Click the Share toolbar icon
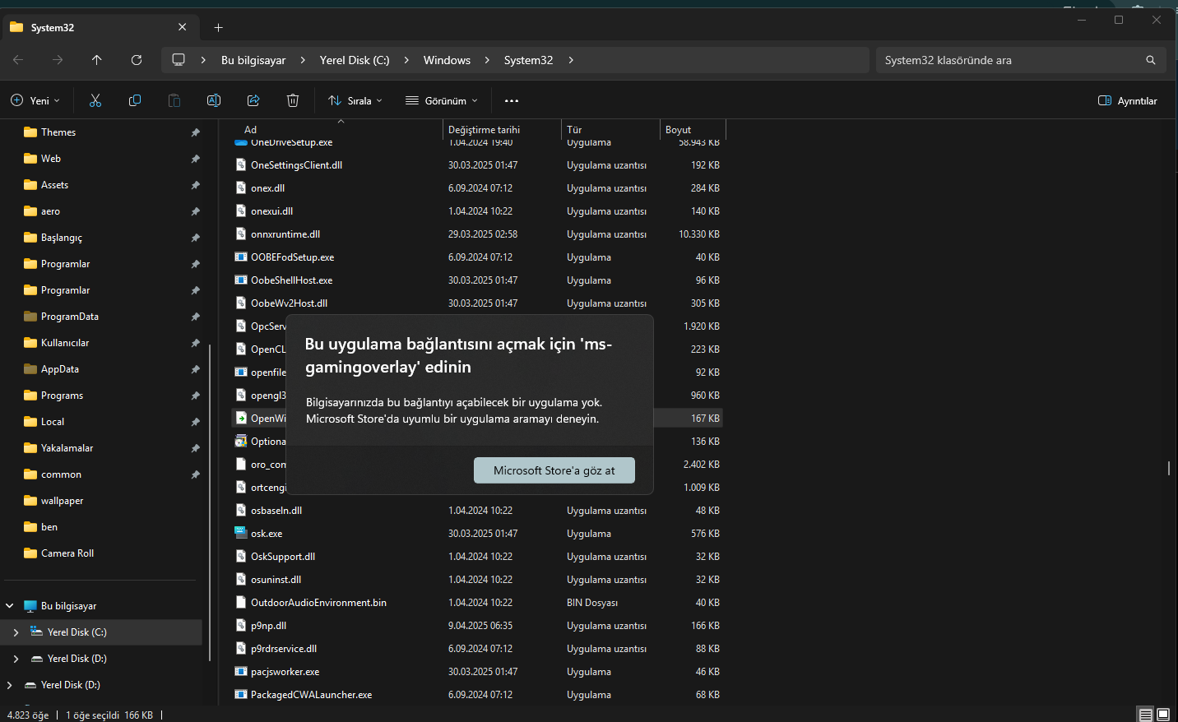Image resolution: width=1178 pixels, height=722 pixels. coord(253,100)
